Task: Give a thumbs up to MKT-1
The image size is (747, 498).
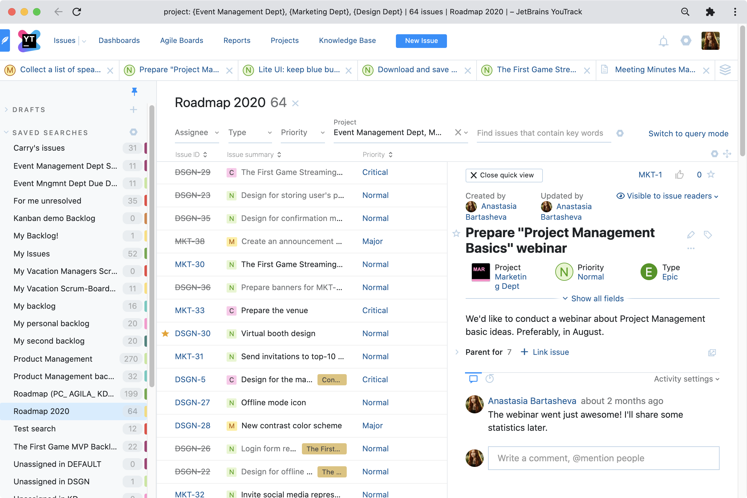Action: tap(679, 174)
